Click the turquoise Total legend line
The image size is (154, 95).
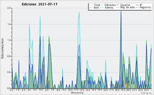click(91, 5)
